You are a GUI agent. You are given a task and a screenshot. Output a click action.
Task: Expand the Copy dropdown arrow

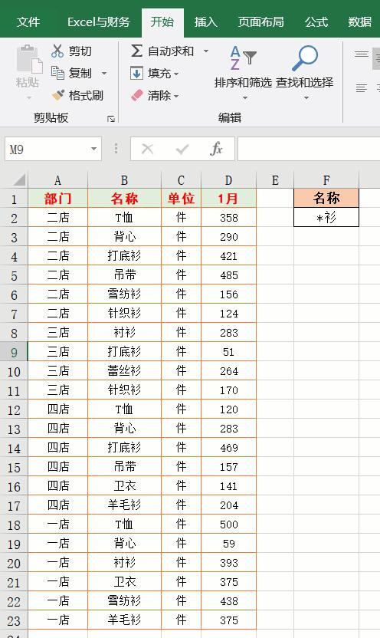point(104,74)
